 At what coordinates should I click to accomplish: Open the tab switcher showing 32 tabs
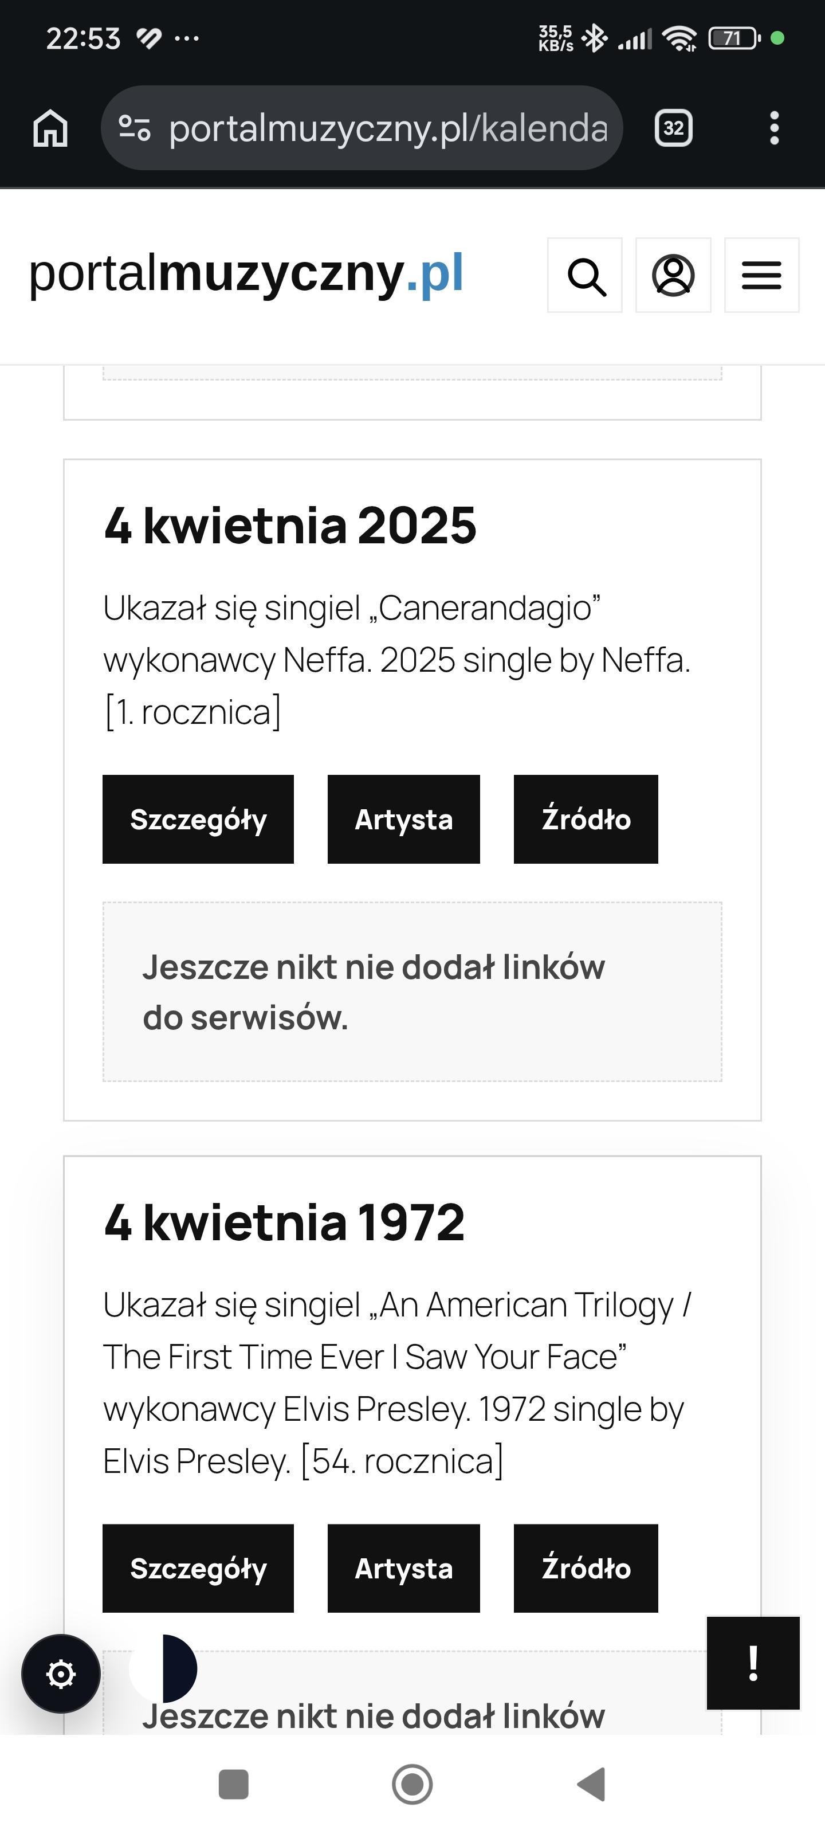[673, 128]
